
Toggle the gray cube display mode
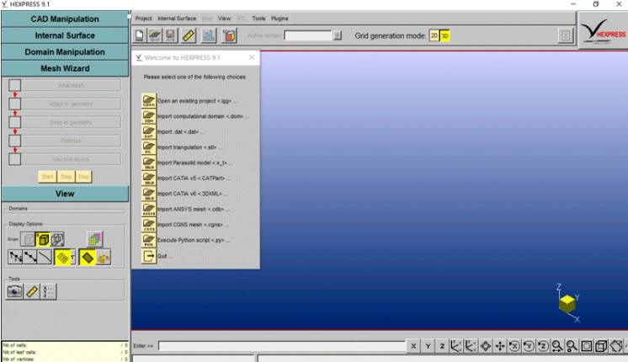(x=28, y=239)
